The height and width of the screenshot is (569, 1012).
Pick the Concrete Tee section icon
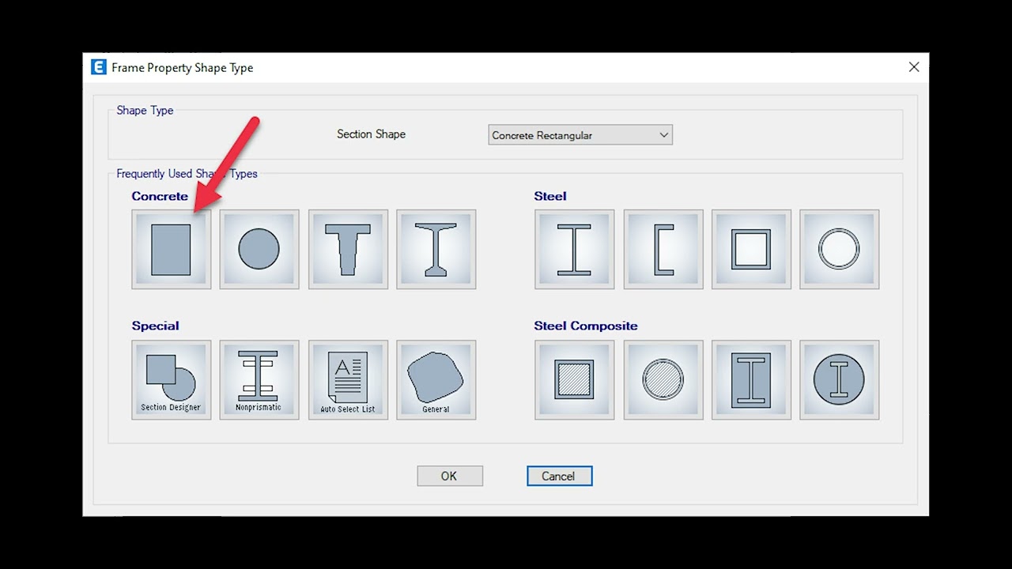(348, 249)
